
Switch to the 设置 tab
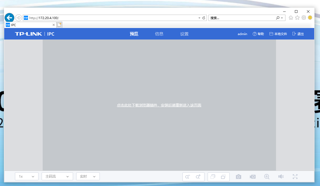[184, 34]
